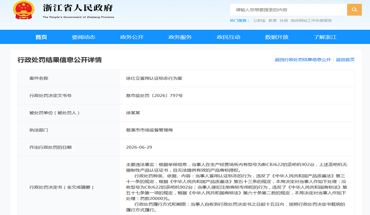This screenshot has width=370, height=215.
Task: Click the 被处罚单位（被处罚人） label
Action: coord(55,113)
